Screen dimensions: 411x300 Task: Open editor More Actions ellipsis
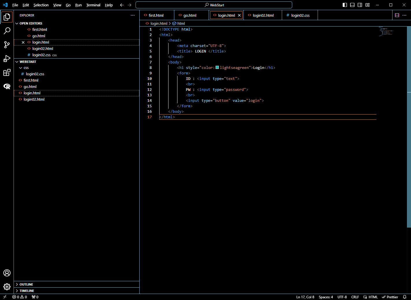(x=404, y=15)
